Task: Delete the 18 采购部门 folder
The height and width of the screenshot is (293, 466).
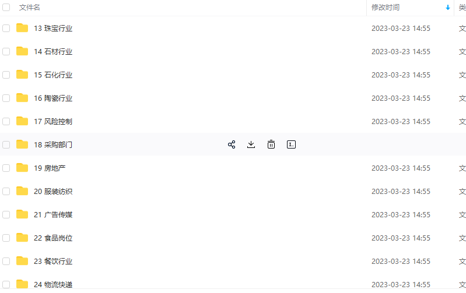Action: 271,144
